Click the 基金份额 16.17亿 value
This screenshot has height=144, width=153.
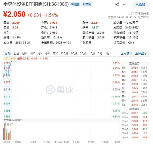point(133,32)
